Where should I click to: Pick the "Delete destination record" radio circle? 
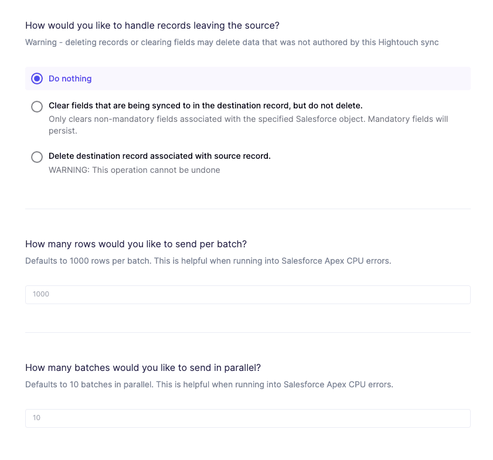coord(37,157)
